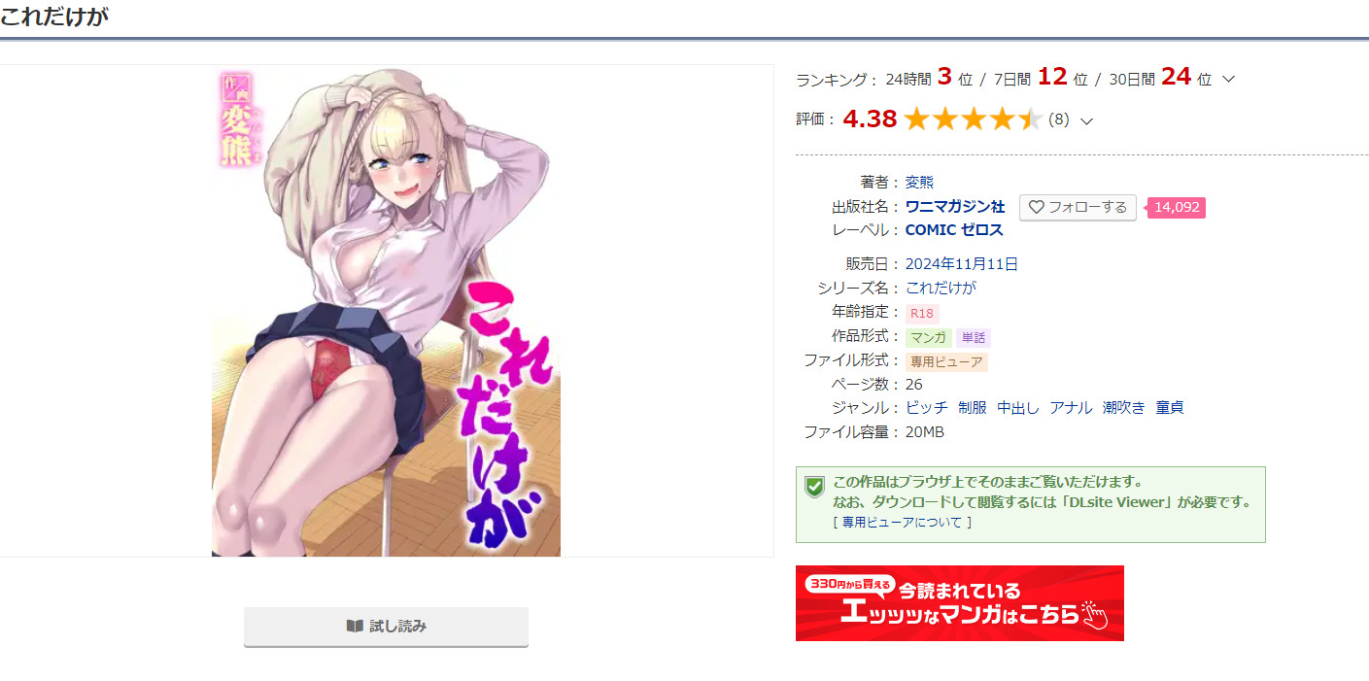Expand the rating breakdown chevron
This screenshot has height=681, width=1369.
[1087, 120]
